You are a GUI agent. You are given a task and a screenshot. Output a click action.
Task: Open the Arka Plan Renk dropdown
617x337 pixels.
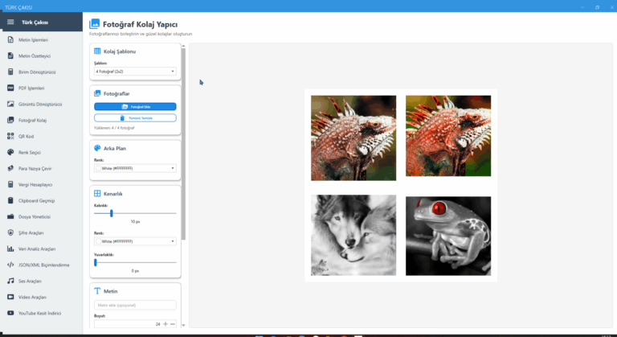135,168
